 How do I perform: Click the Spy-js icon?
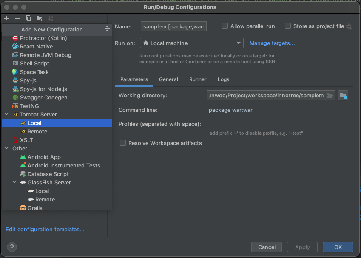pyautogui.click(x=15, y=81)
